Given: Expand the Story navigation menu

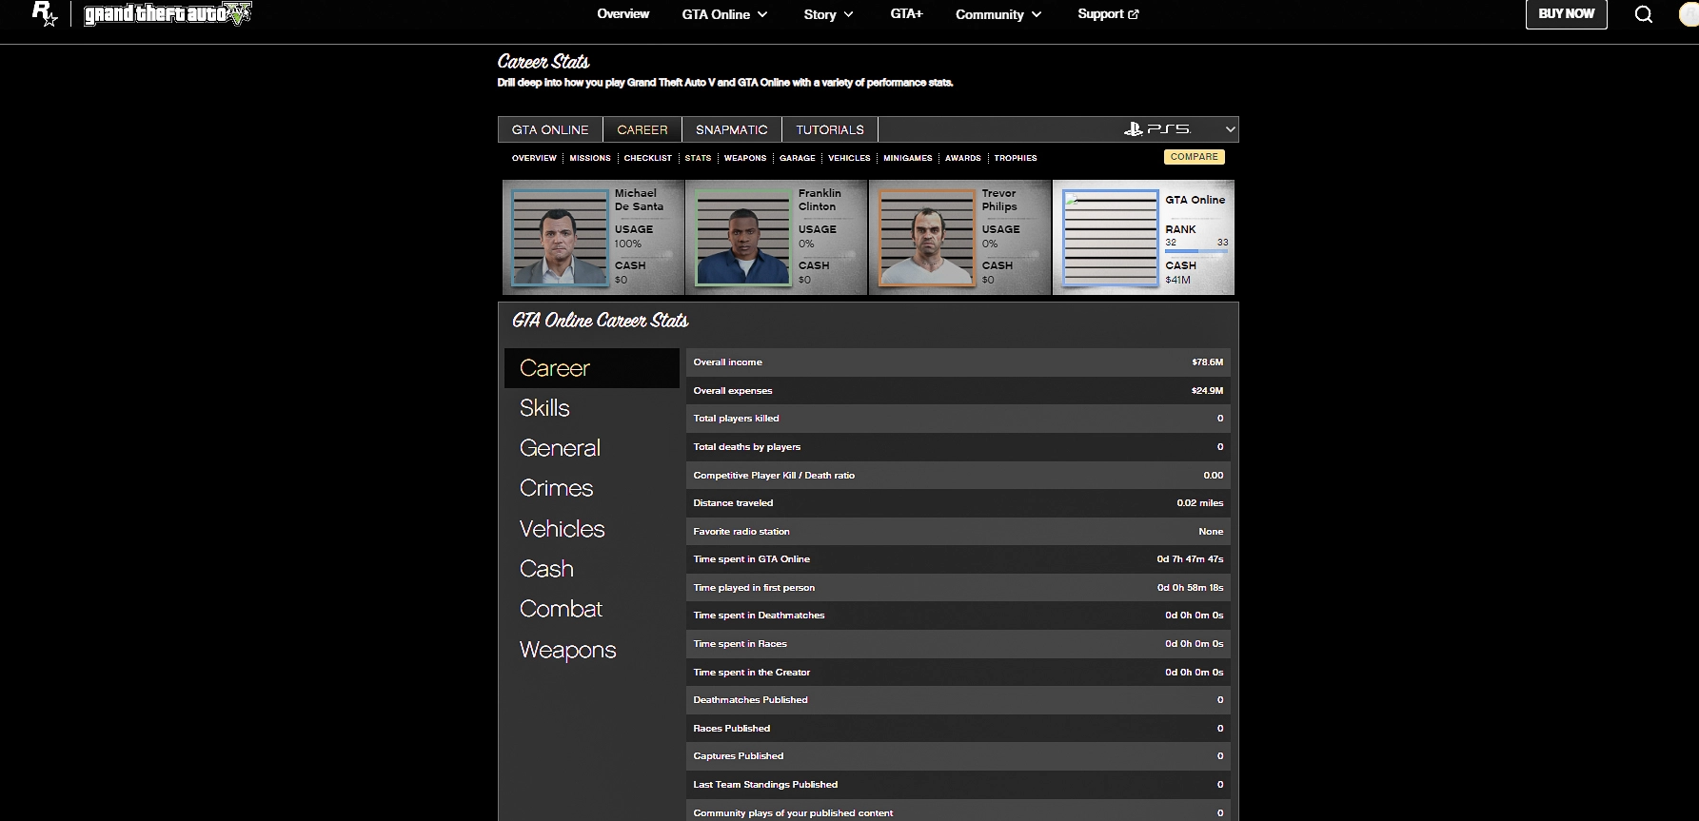Looking at the screenshot, I should point(828,14).
